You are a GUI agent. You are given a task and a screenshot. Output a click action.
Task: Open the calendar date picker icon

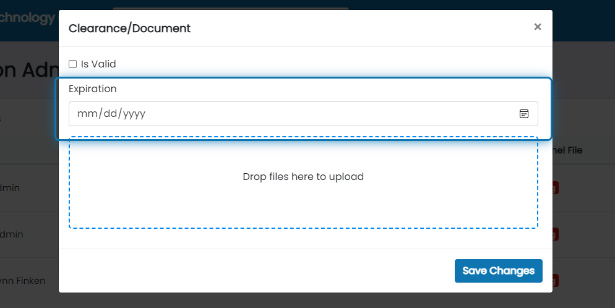pyautogui.click(x=524, y=114)
